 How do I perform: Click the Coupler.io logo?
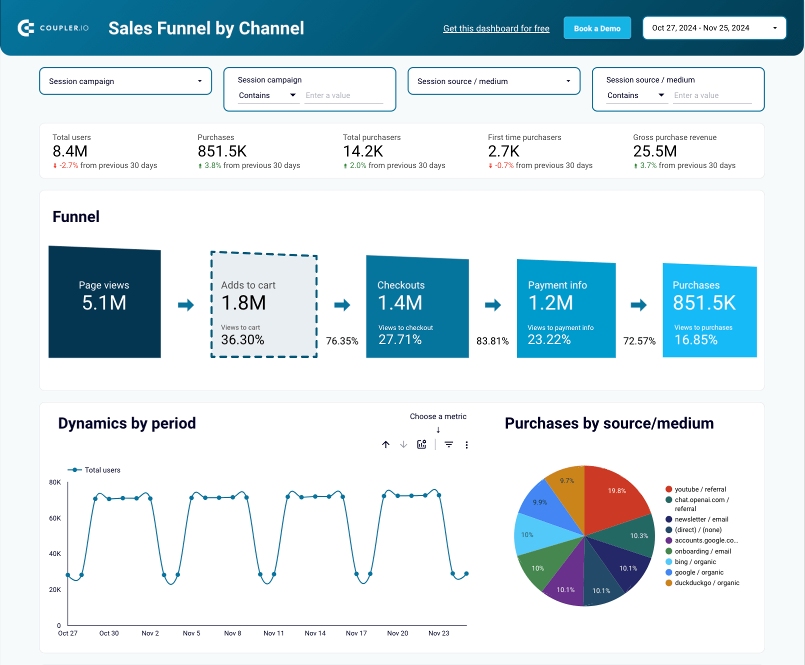click(53, 28)
